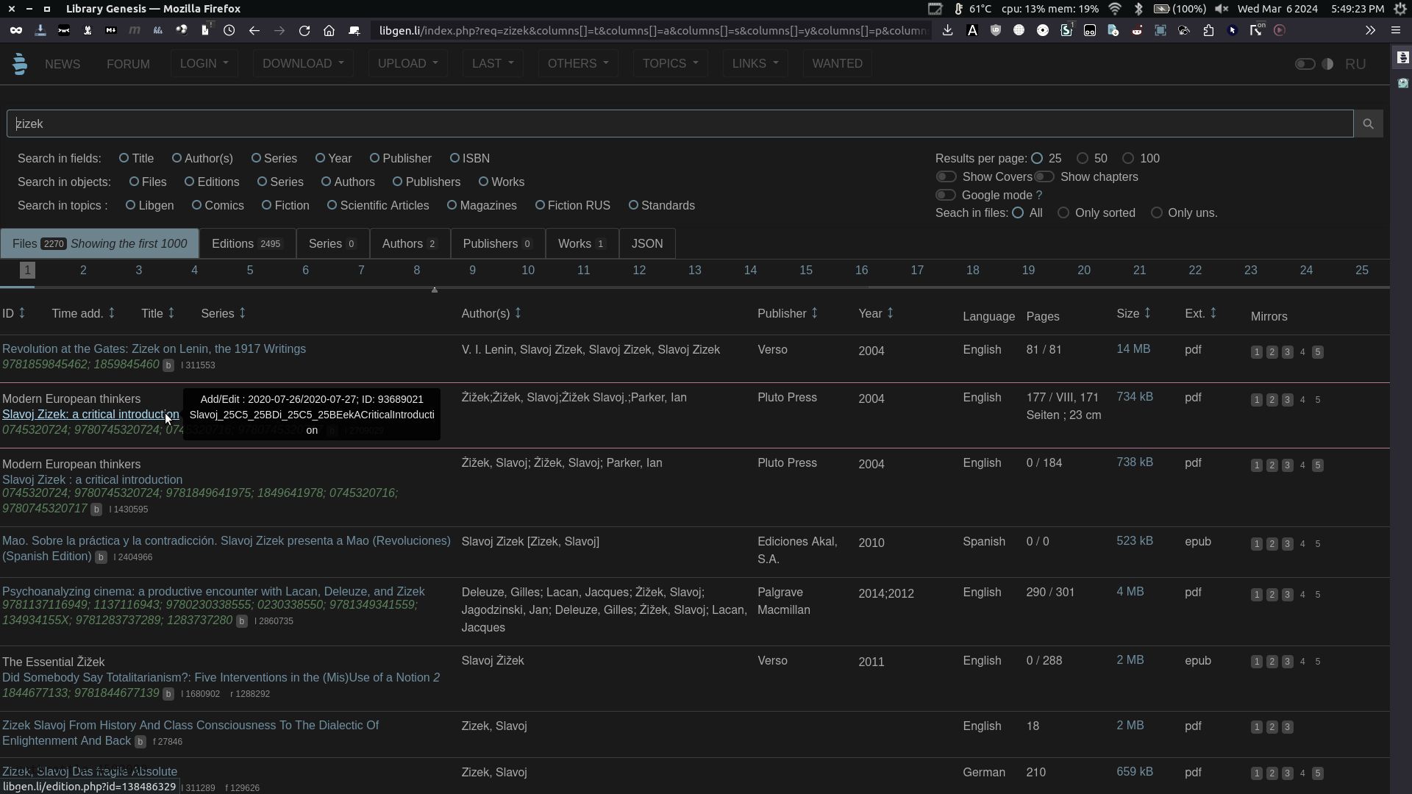Viewport: 1412px width, 794px height.
Task: Click the infinity-mask toolbar icon
Action: [15, 31]
